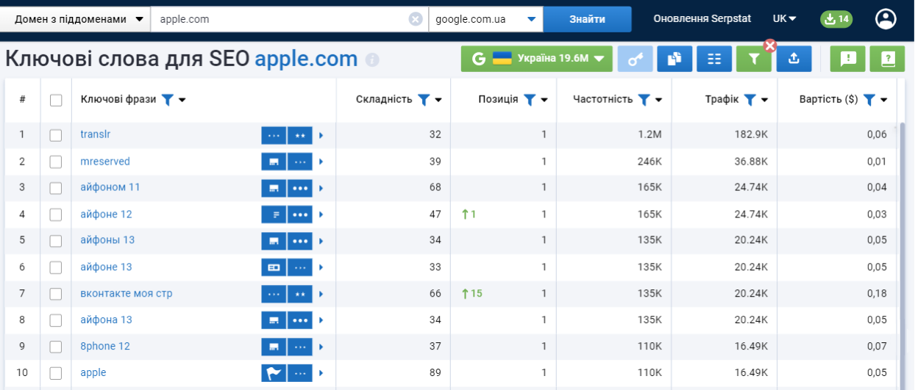Expand the айфоны 13 row arrow

coord(321,241)
